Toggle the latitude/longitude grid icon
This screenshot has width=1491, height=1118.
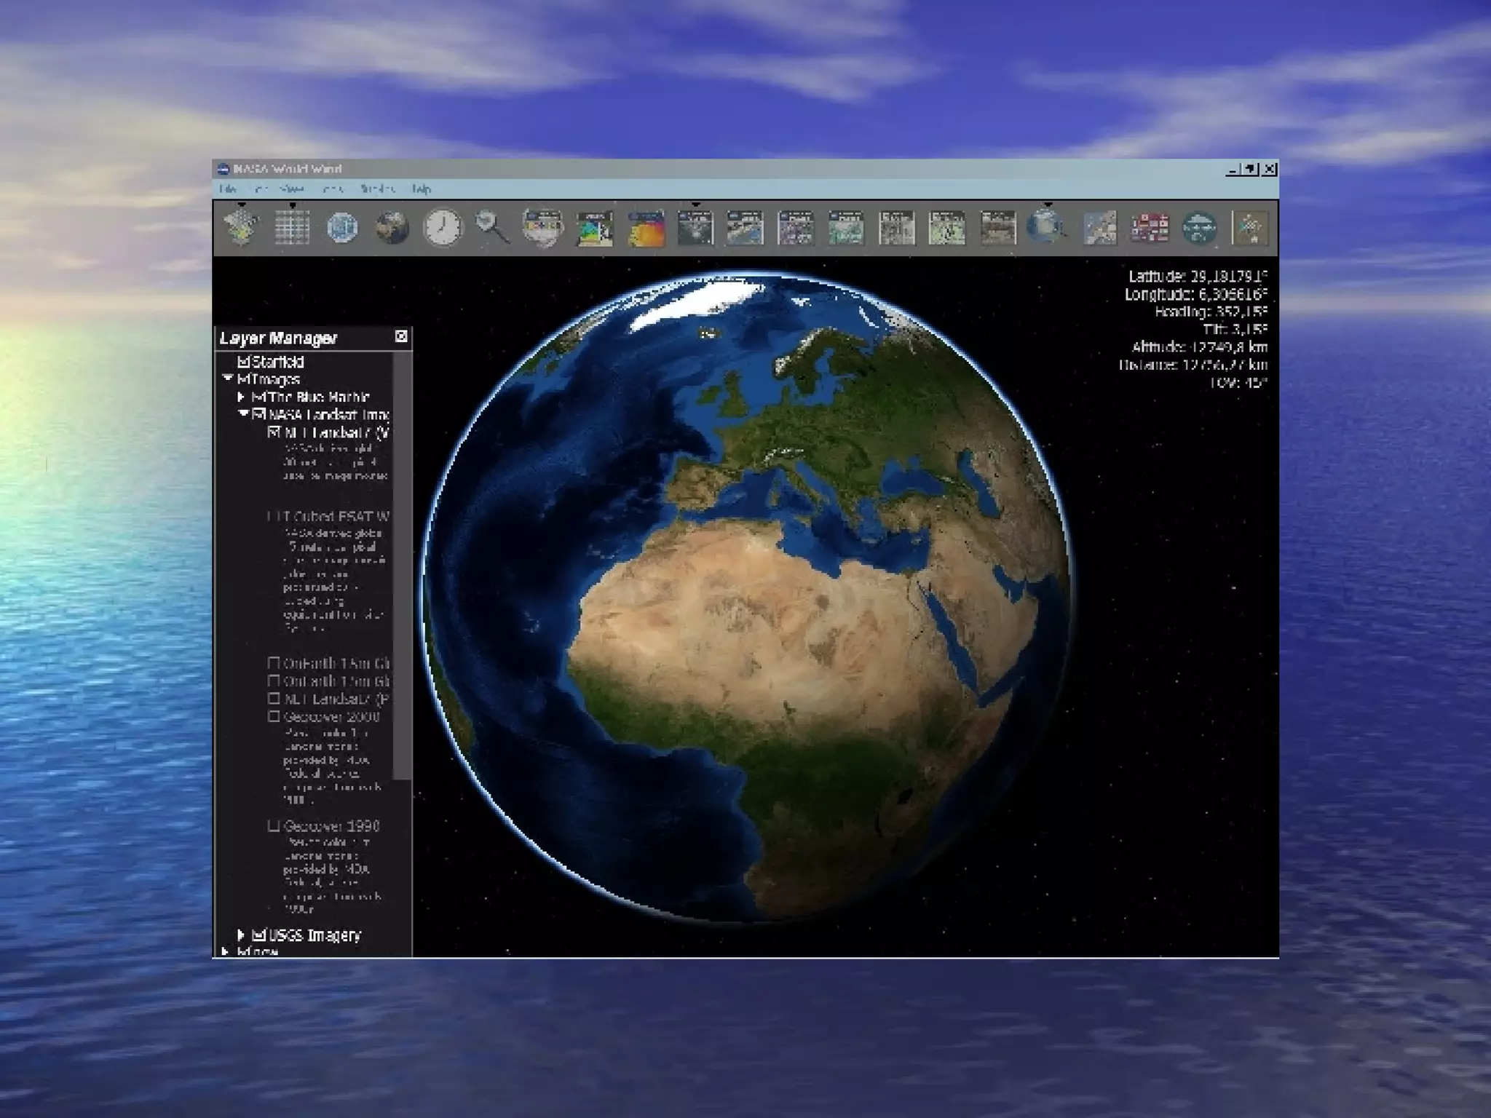(292, 228)
